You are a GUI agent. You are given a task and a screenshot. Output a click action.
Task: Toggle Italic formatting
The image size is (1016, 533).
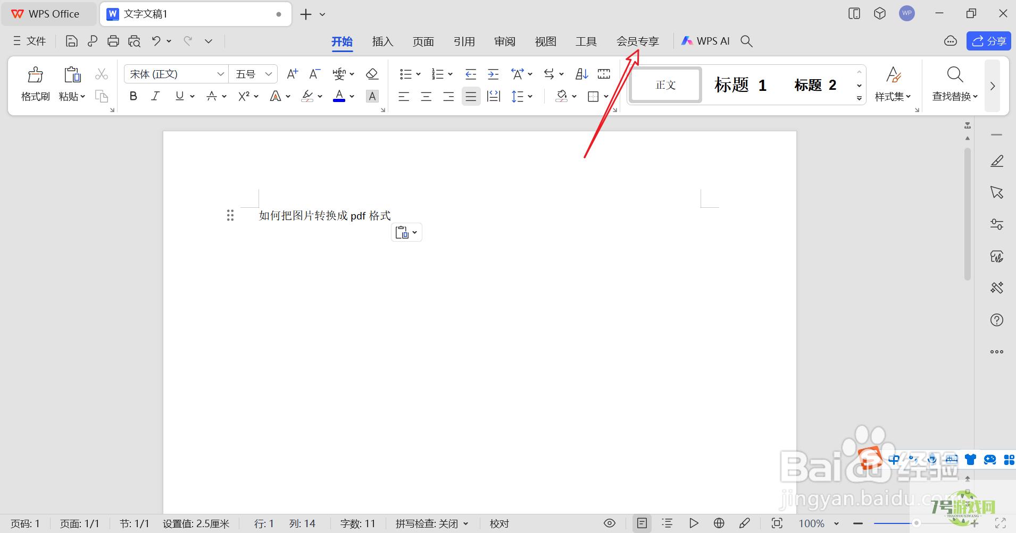(155, 96)
